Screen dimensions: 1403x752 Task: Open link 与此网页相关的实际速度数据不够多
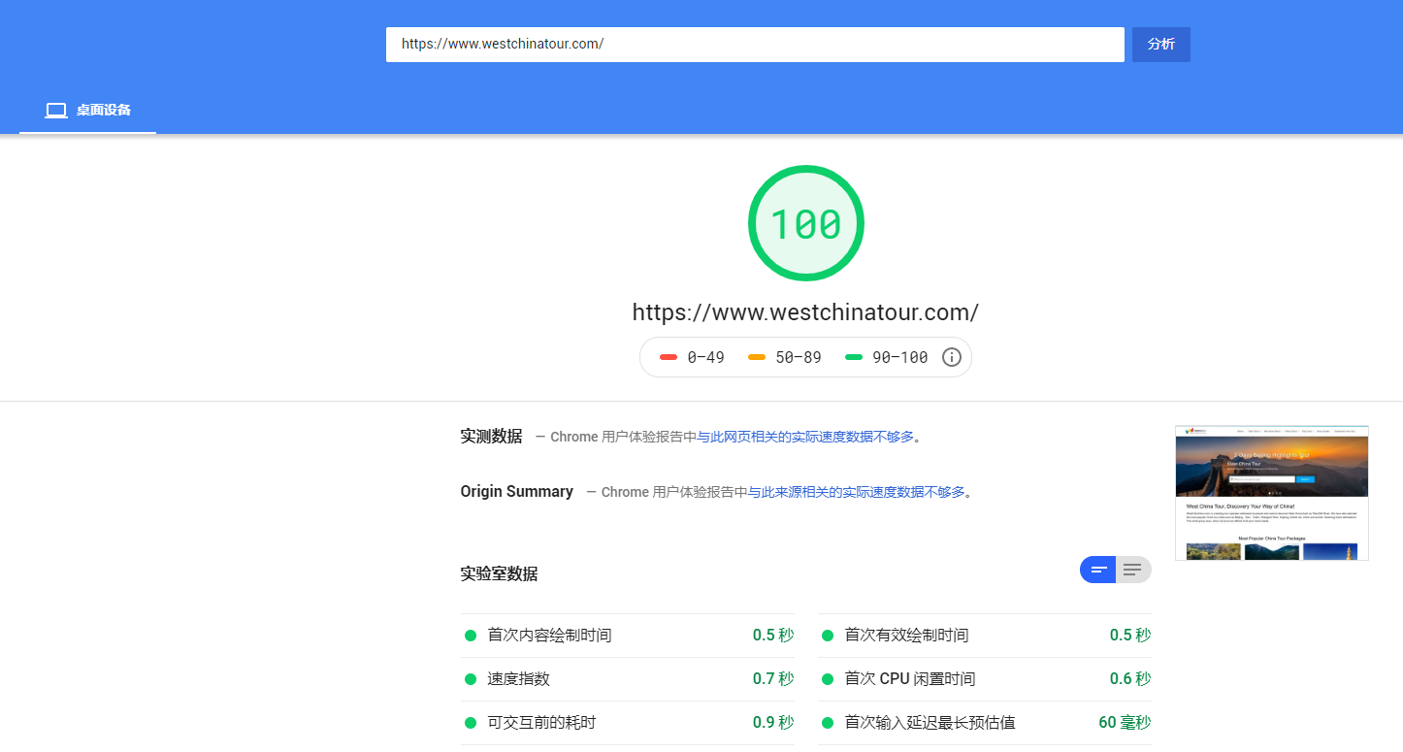(x=805, y=437)
